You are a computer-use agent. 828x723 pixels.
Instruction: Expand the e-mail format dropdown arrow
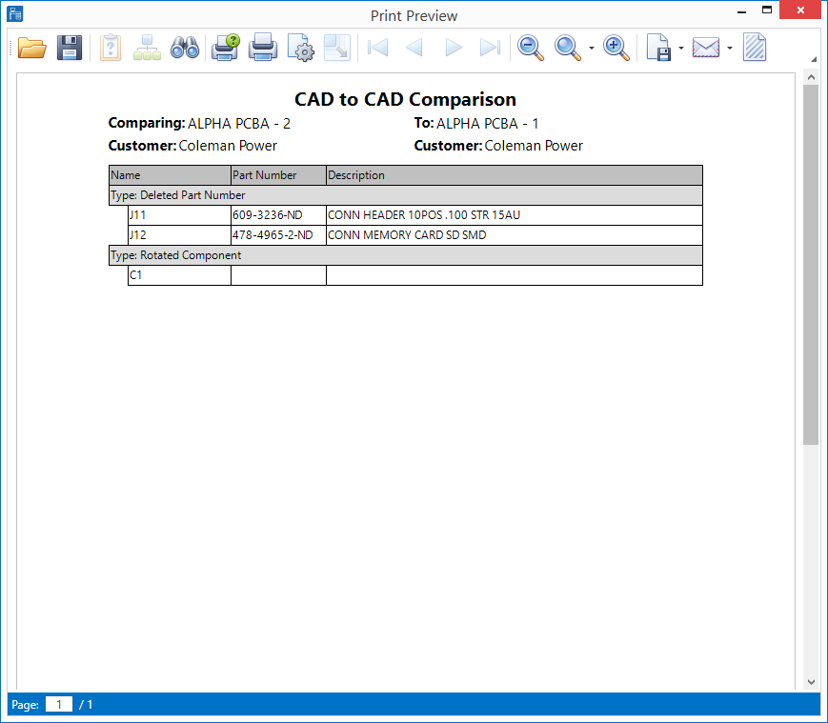point(729,49)
